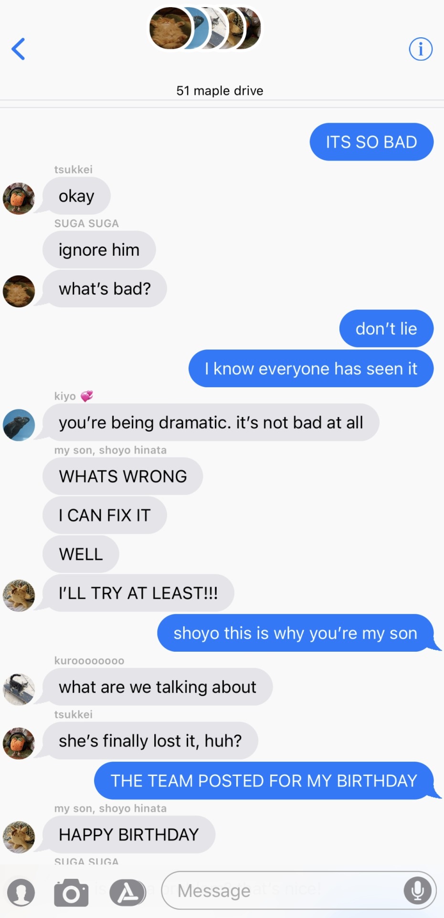Open the App Store apps icon

click(x=127, y=892)
